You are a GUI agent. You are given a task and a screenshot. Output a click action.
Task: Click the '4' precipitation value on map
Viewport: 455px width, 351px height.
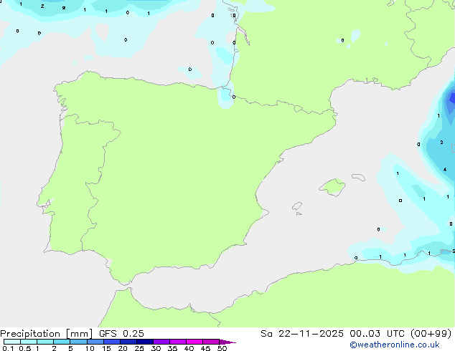pos(444,170)
